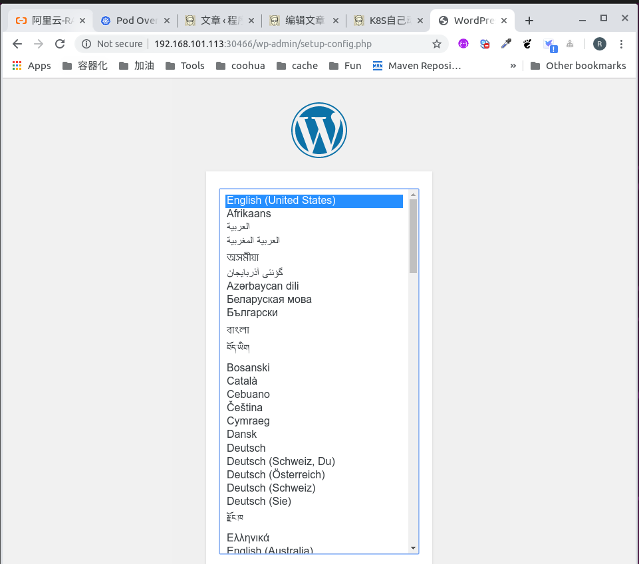639x564 pixels.
Task: Bookmark this page with the star icon
Action: tap(437, 44)
